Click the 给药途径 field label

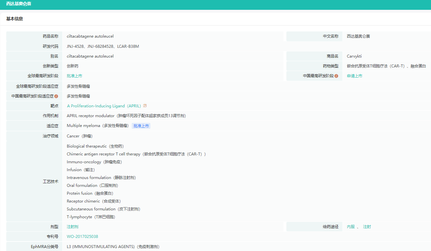pyautogui.click(x=331, y=226)
